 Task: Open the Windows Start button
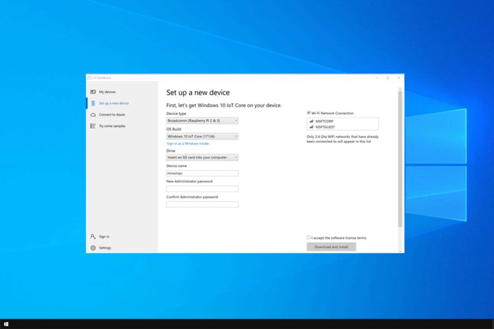click(6, 324)
